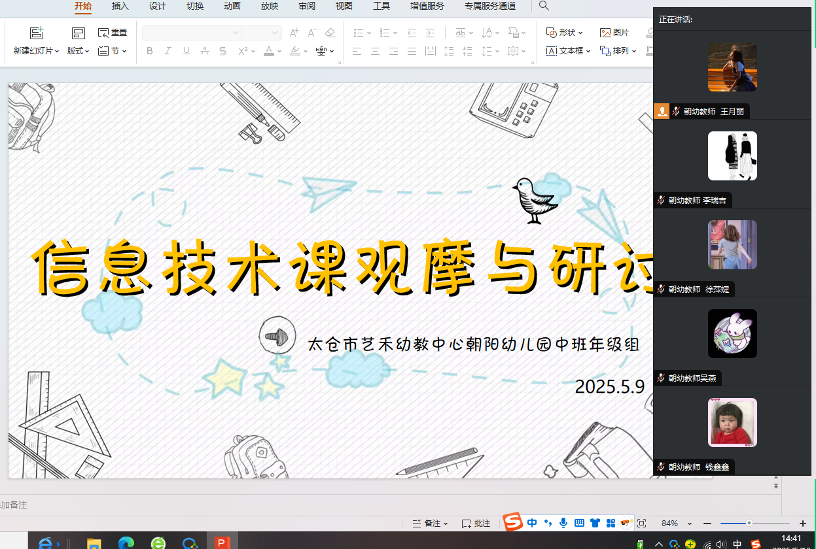Image resolution: width=816 pixels, height=549 pixels.
Task: Click the bullet list icon
Action: 358,33
